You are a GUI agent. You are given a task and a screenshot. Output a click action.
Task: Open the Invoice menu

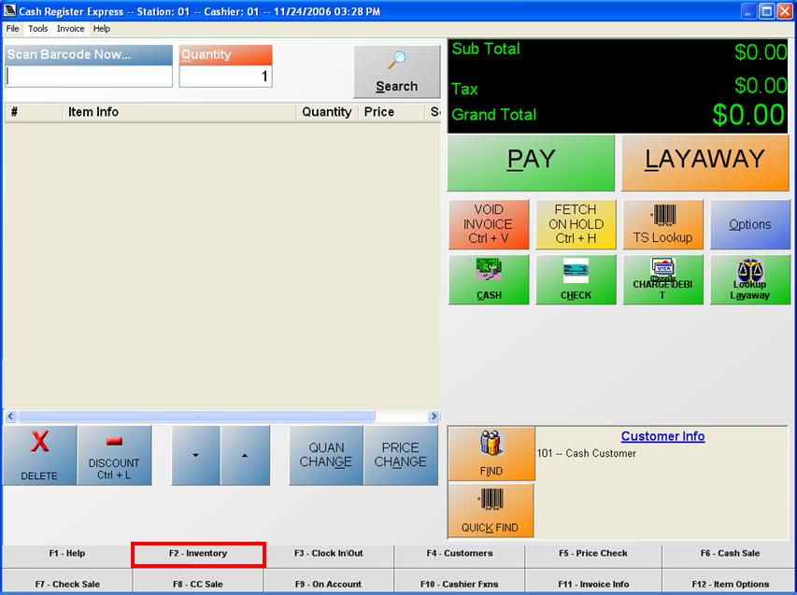coord(71,29)
